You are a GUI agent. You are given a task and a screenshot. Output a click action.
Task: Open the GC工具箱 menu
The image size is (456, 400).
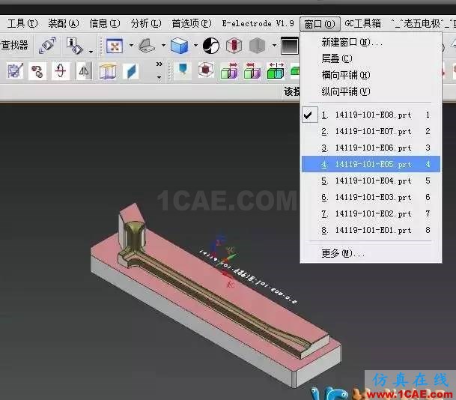362,23
